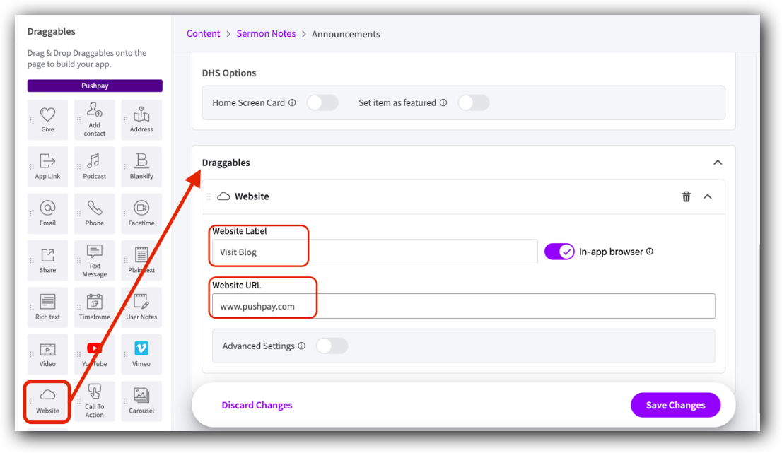782x453 pixels.
Task: Enable the Advanced Settings toggle
Action: pos(332,346)
